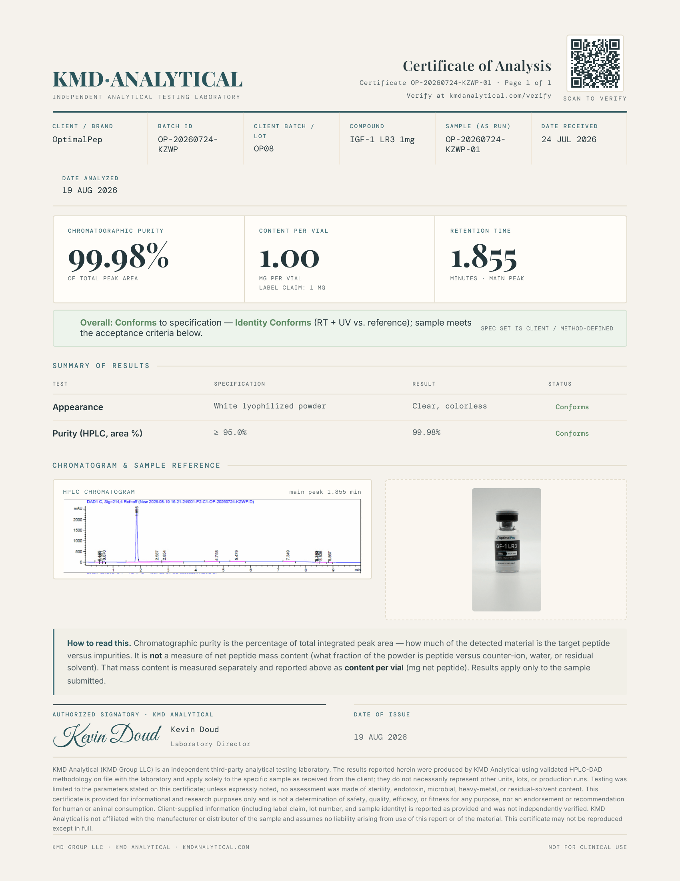Select the "LABEL CLAIM: 1 MG" line
The height and width of the screenshot is (881, 680).
coord(292,288)
